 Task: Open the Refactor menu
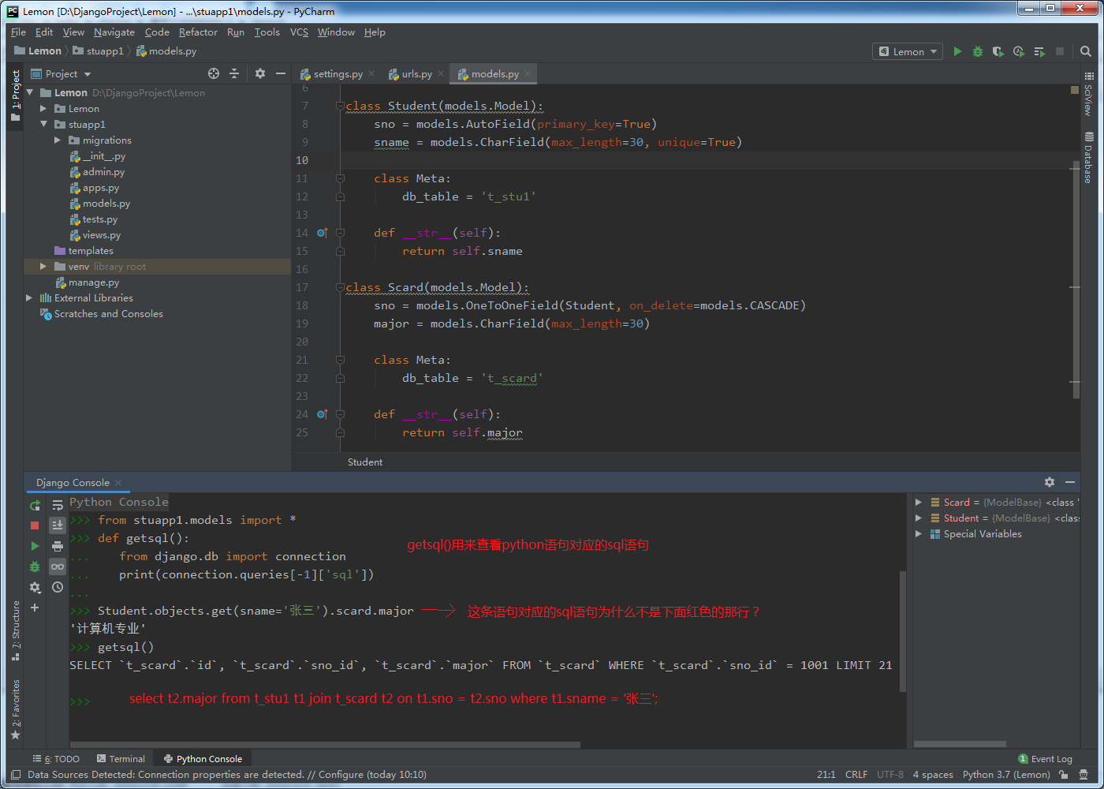click(x=198, y=32)
